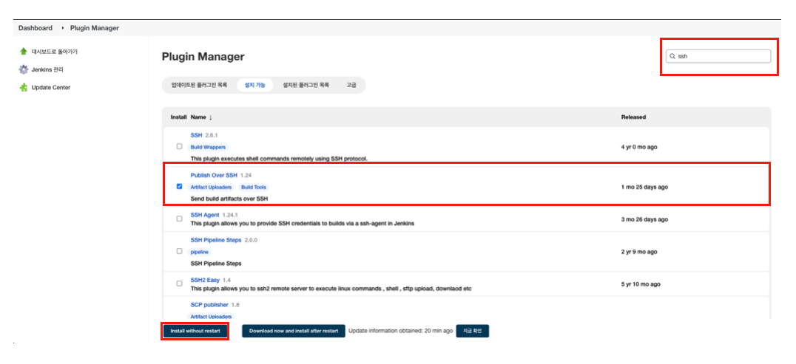Click the Plugin Manager page heading
796x364 pixels.
(203, 57)
